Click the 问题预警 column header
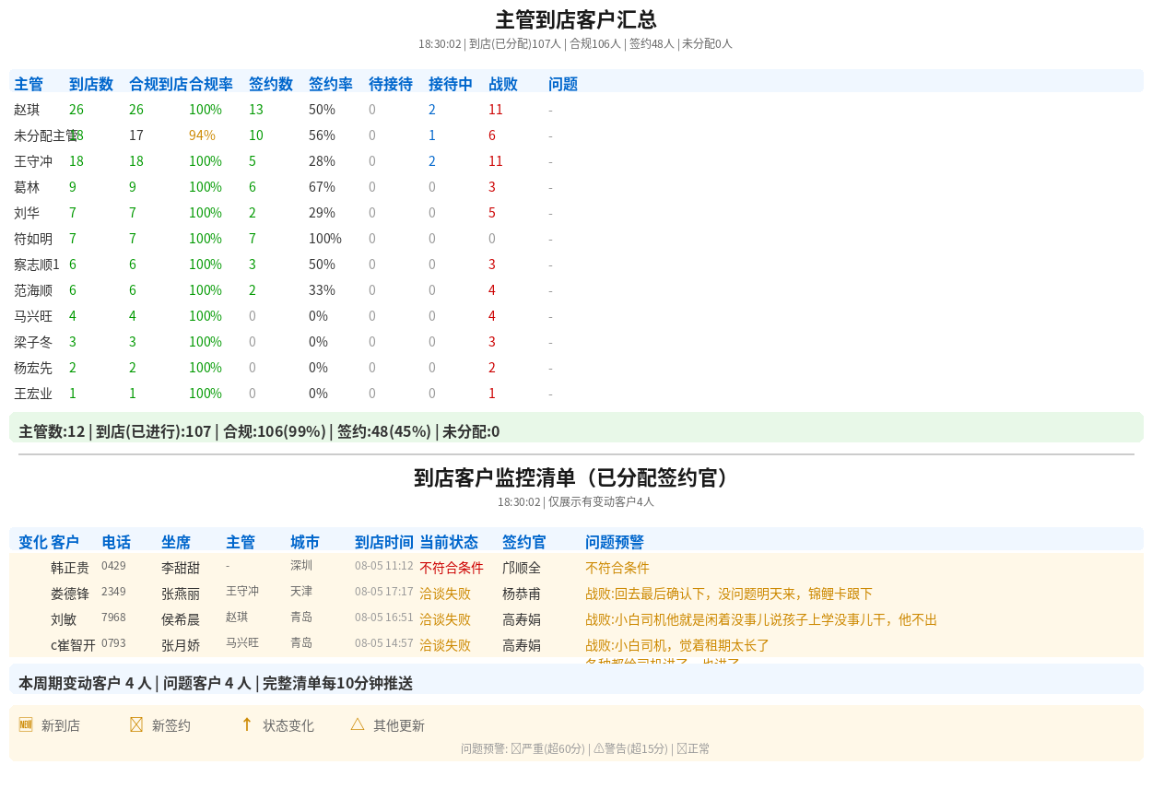 [615, 542]
